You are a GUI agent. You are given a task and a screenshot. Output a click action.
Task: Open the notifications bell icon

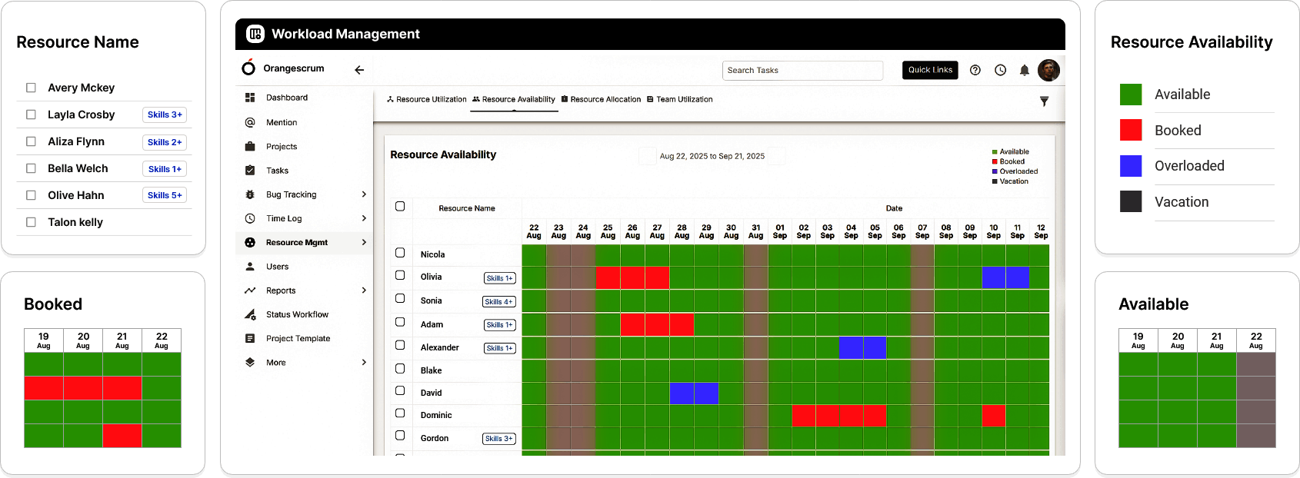[1025, 70]
